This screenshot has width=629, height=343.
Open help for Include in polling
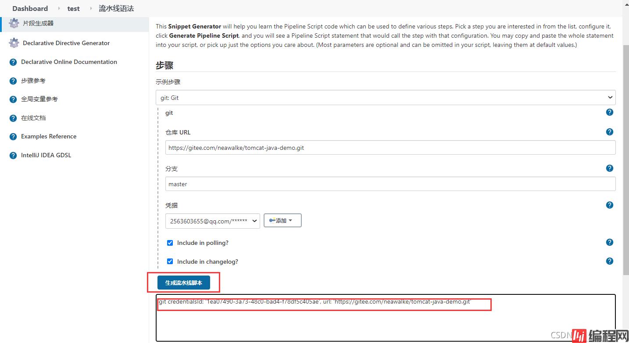click(609, 242)
